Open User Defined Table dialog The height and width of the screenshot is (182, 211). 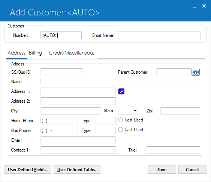77,170
